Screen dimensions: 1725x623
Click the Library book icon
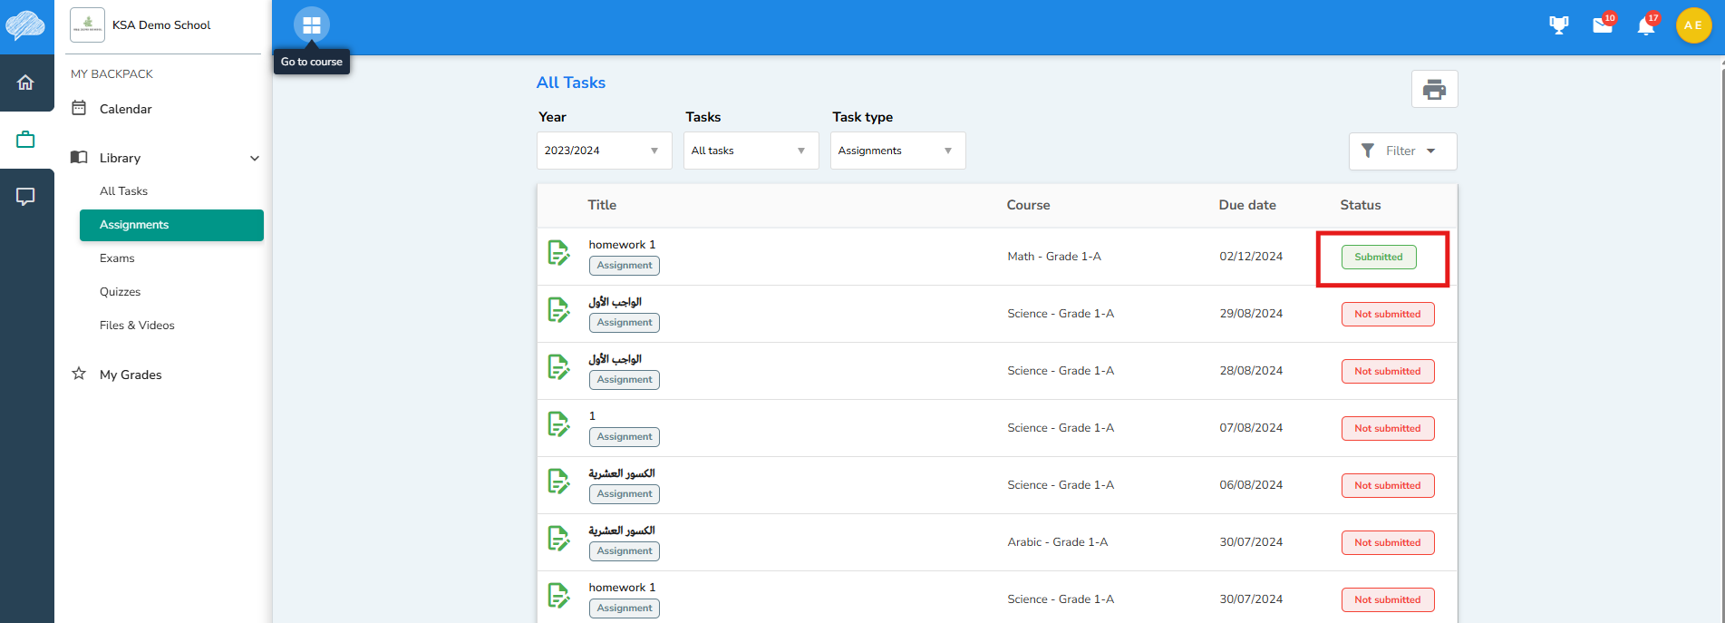[79, 158]
